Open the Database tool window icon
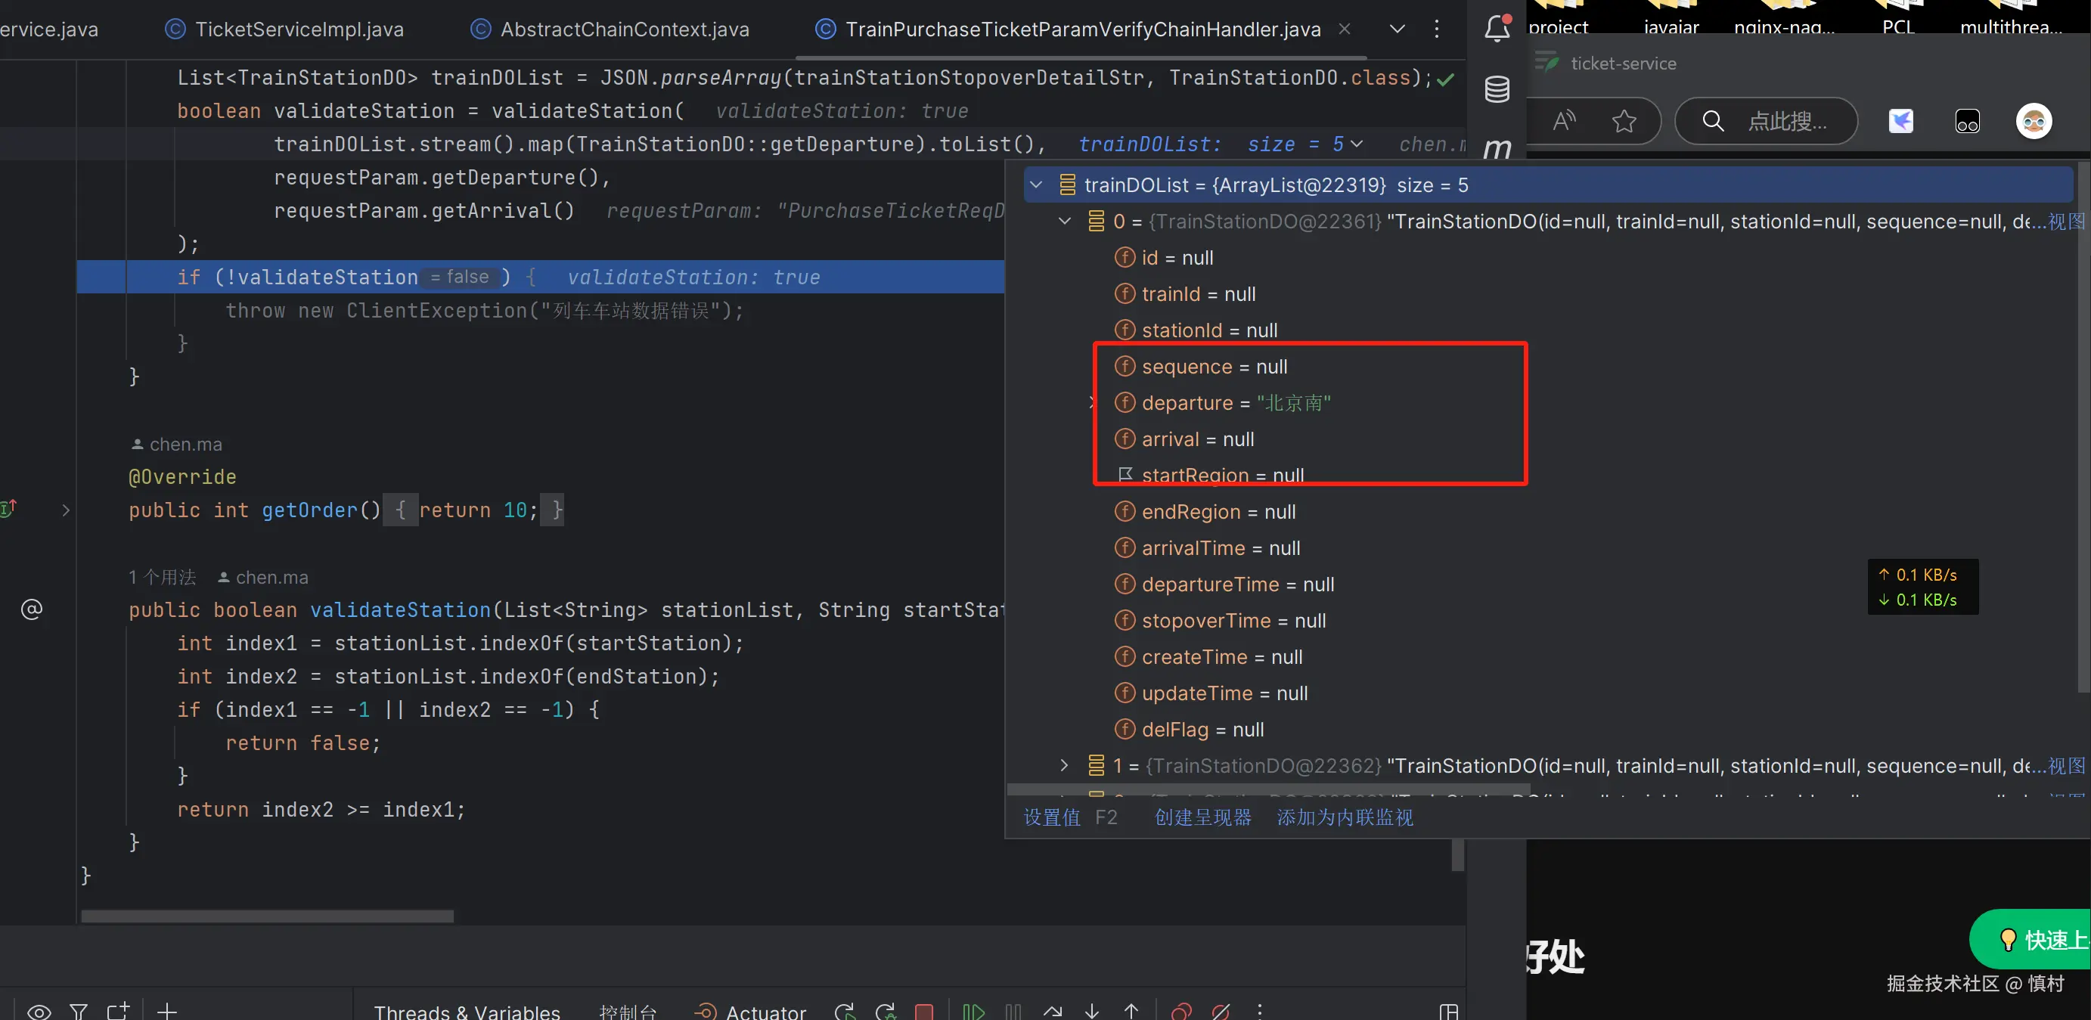Viewport: 2091px width, 1020px height. coord(1497,88)
